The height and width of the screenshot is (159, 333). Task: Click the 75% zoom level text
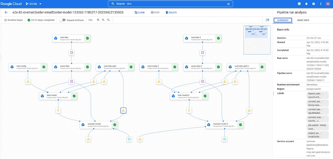pos(91,20)
